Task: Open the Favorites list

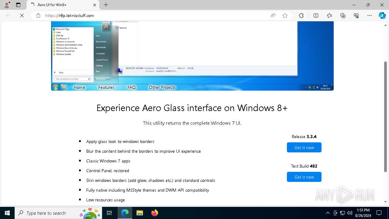Action: [x=329, y=16]
